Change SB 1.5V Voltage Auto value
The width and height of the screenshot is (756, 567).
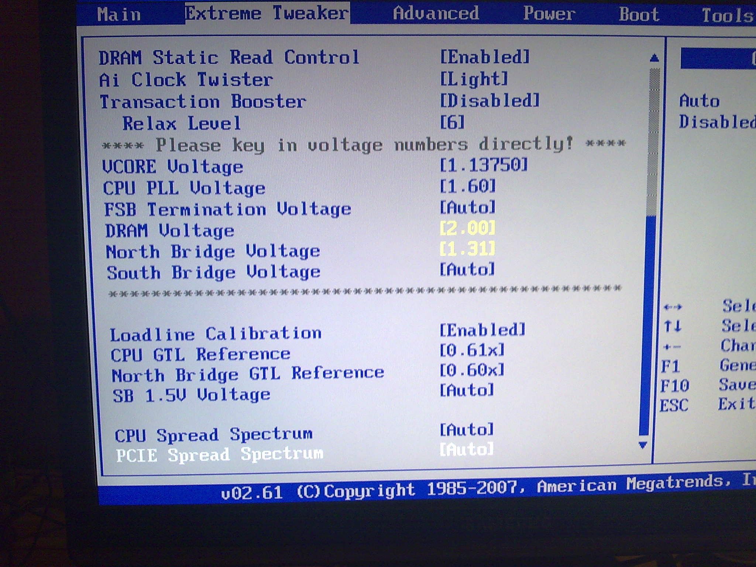coord(467,390)
